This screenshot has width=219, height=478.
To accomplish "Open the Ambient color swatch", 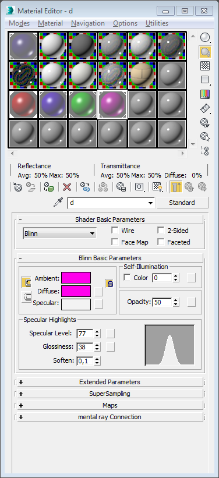I will coord(76,278).
